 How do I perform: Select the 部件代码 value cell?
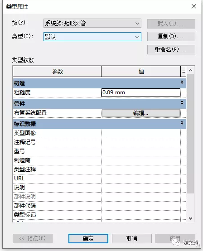(x=141, y=206)
